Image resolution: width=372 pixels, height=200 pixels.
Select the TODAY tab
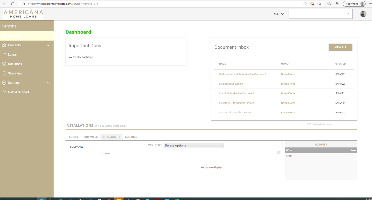(73, 137)
